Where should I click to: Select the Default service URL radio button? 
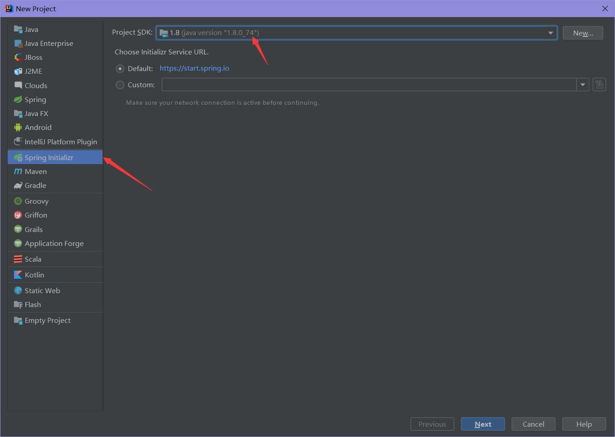point(120,68)
